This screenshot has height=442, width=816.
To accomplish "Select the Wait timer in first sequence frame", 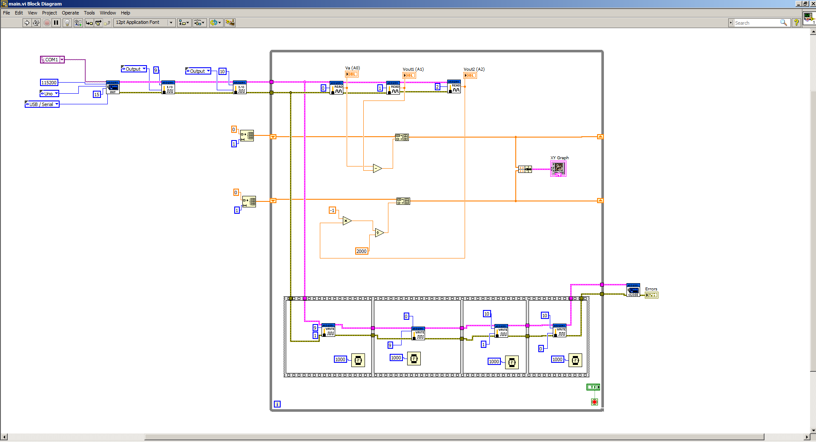I will pos(358,360).
